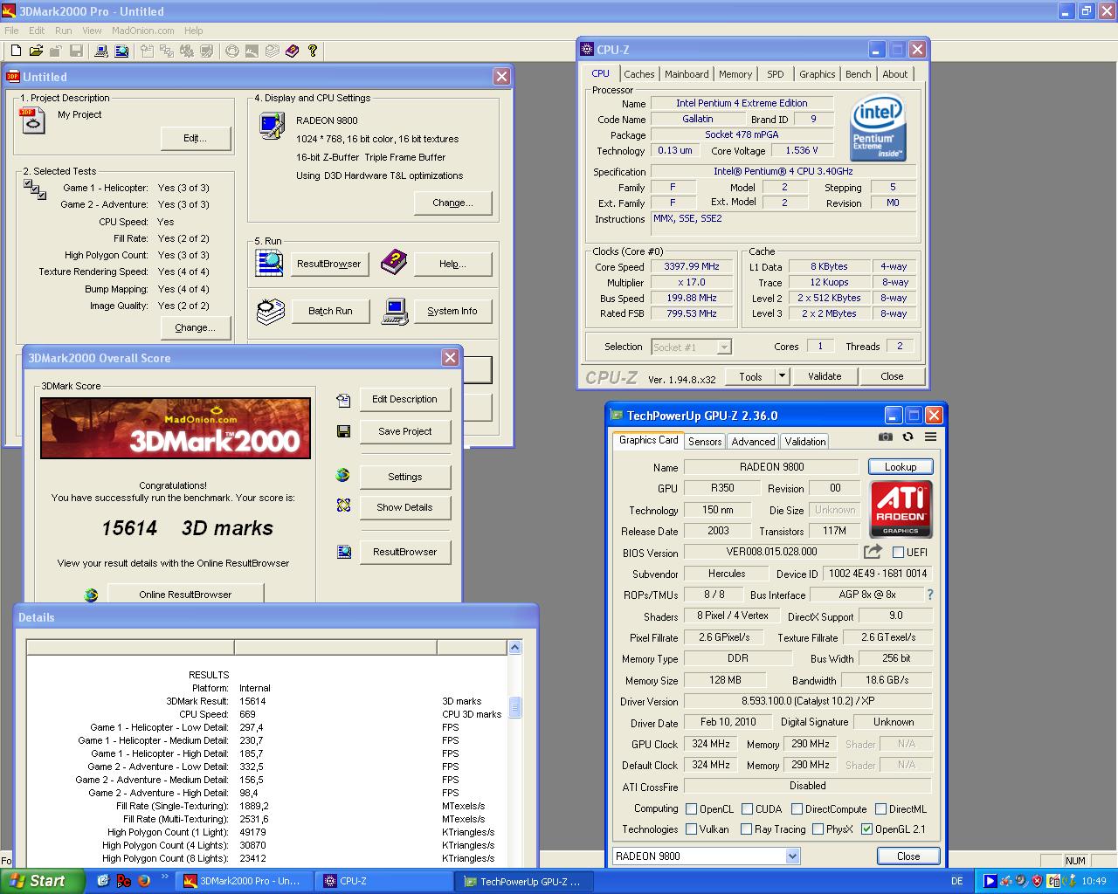1118x894 pixels.
Task: Click the ATI Radeon logo in GPU-Z
Action: pyautogui.click(x=901, y=509)
